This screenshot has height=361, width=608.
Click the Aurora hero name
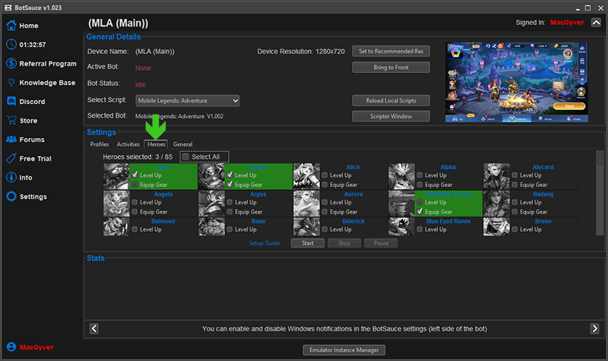point(353,194)
